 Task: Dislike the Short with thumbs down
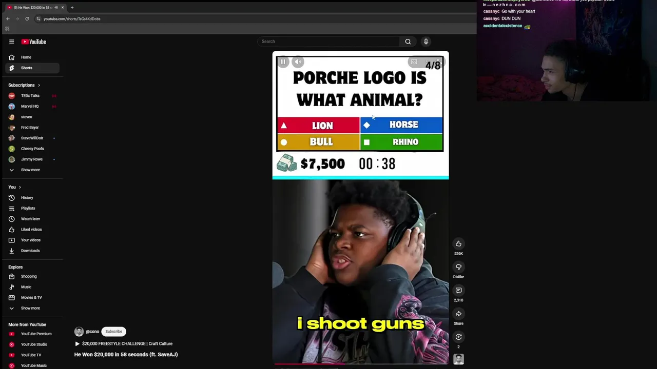point(458,267)
